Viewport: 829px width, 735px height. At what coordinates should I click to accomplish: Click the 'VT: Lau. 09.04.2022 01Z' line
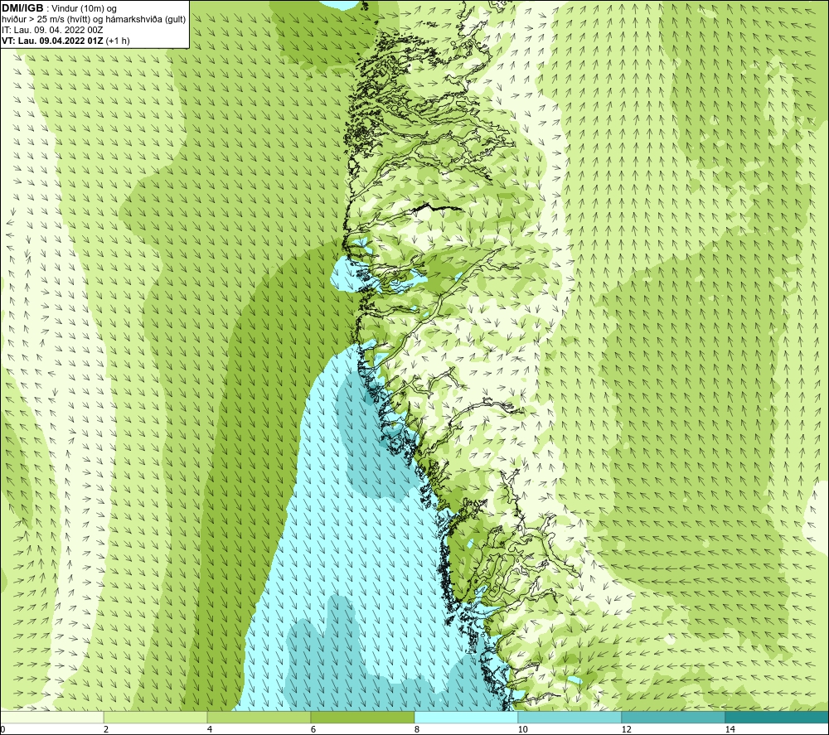[65, 41]
